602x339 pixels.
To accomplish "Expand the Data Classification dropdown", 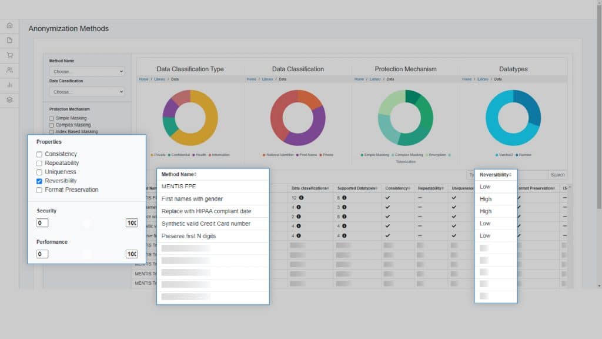I will 87,92.
